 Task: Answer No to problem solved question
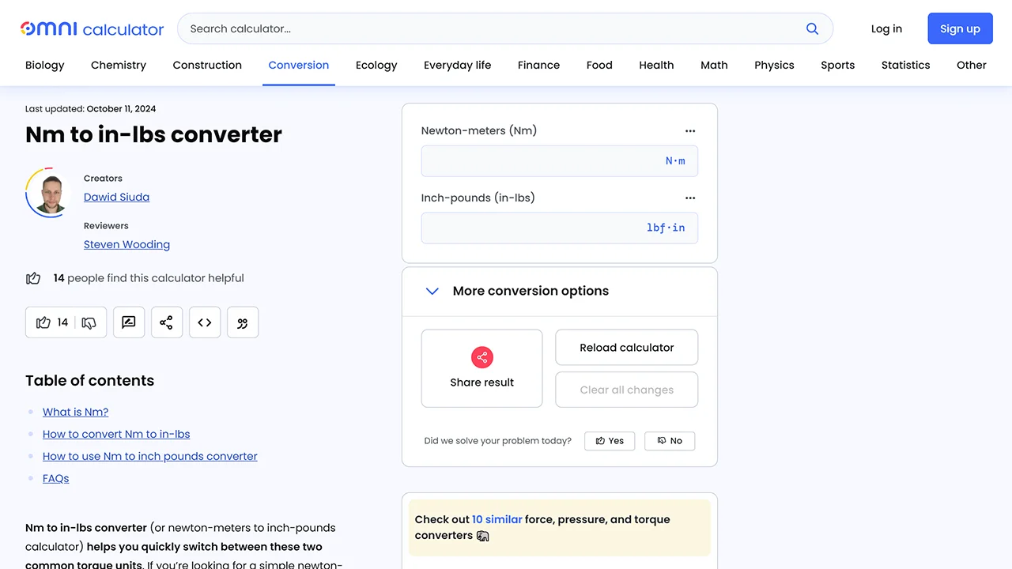click(669, 441)
